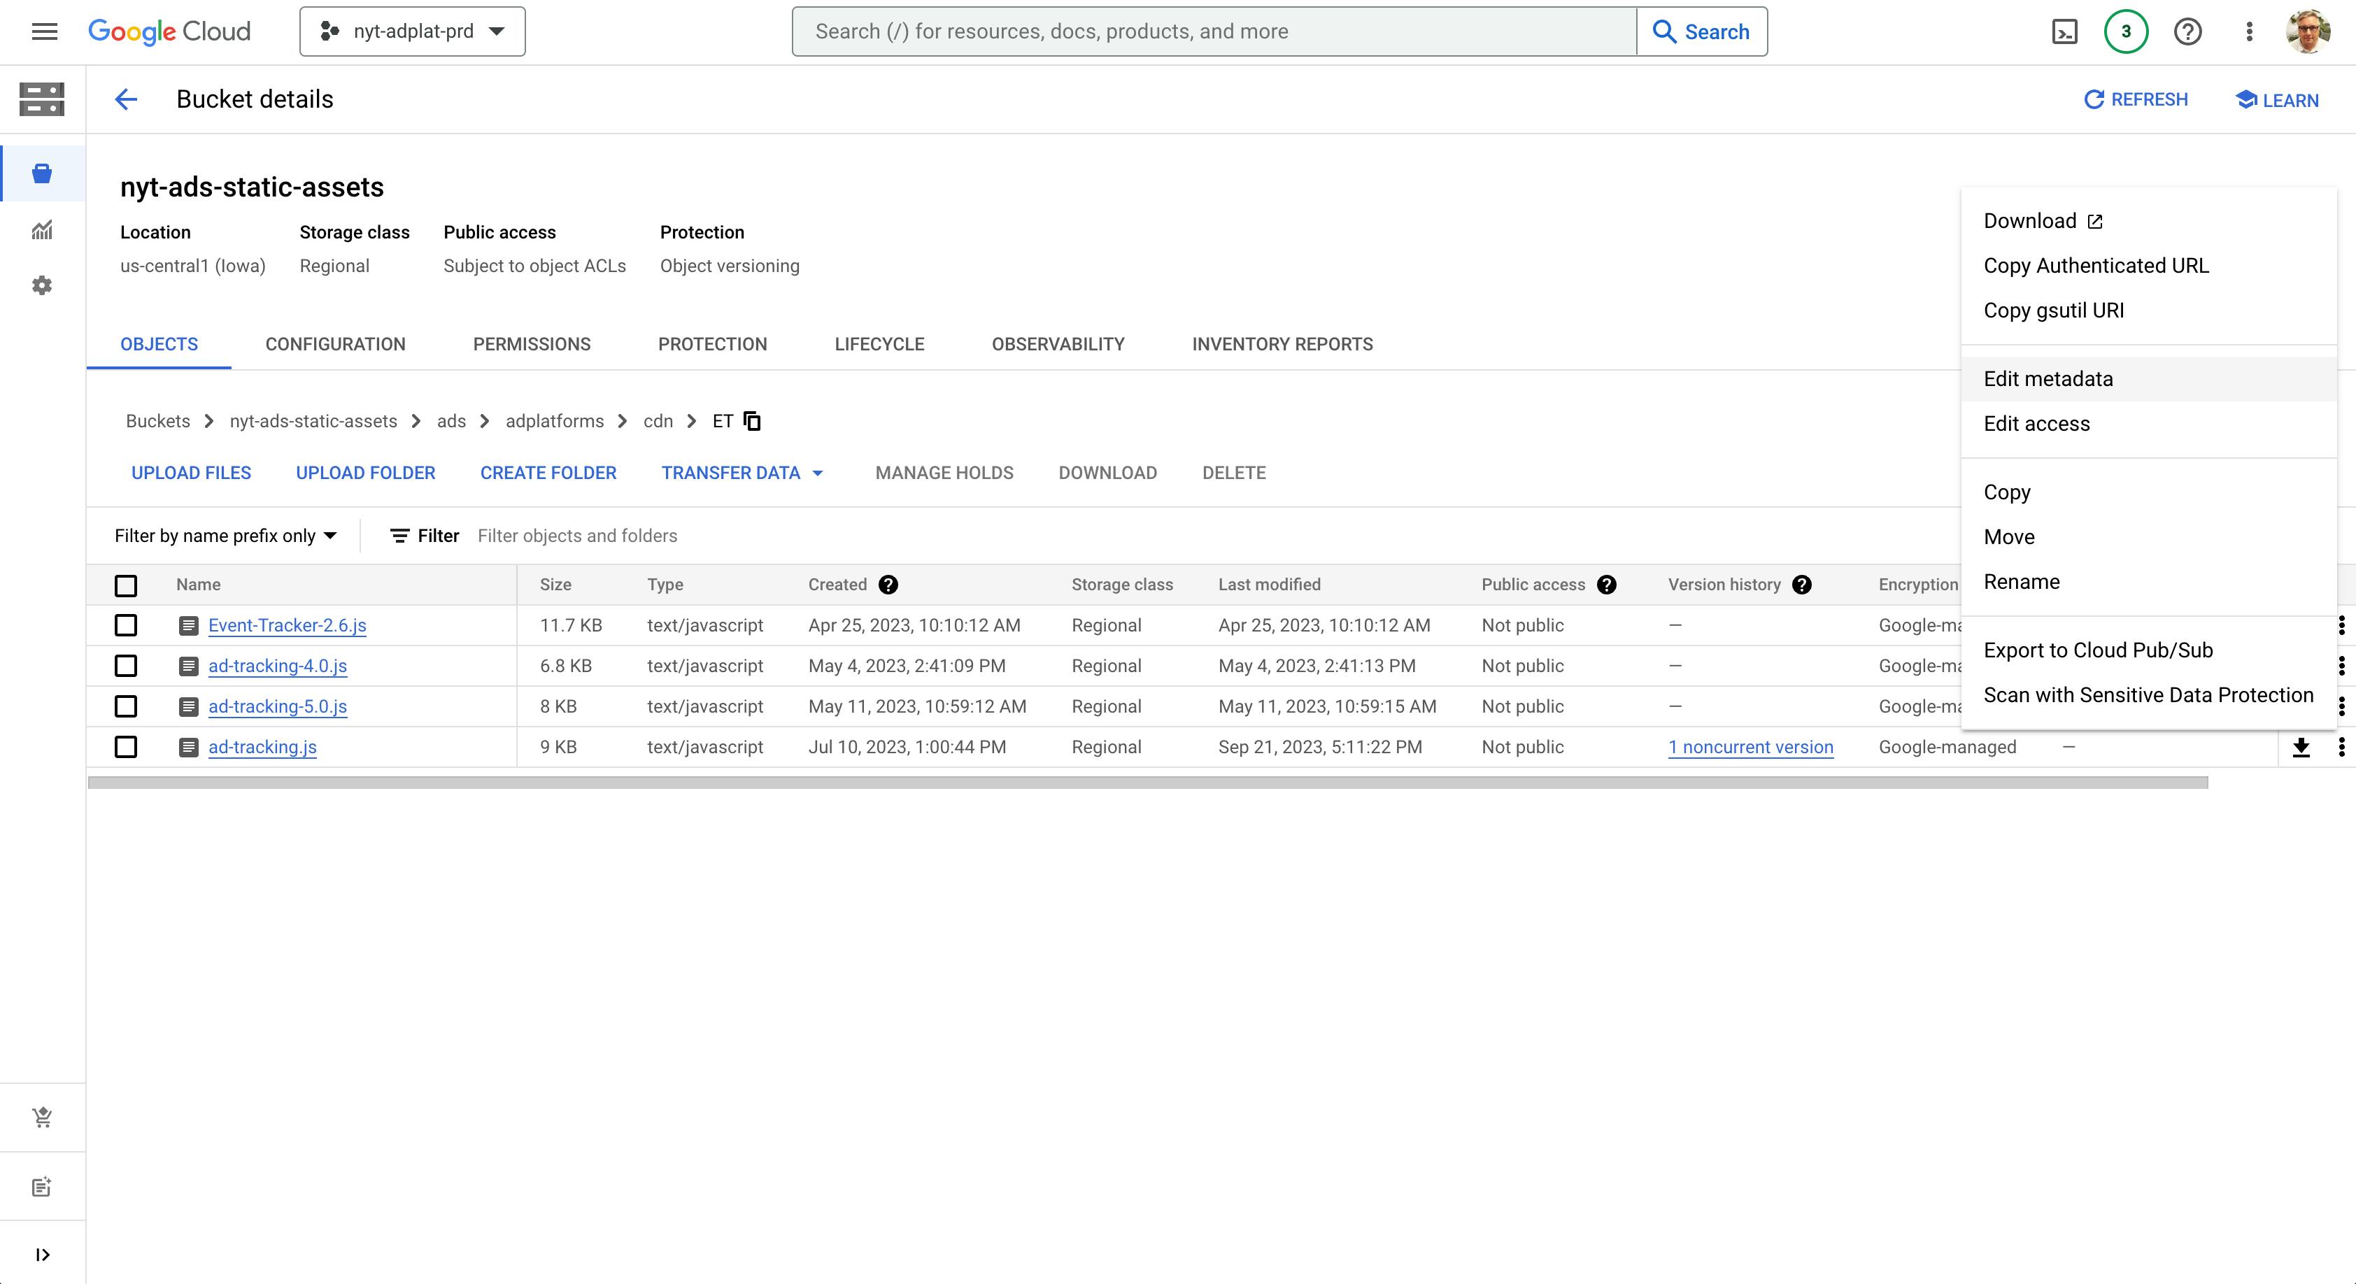Open the Inventory Reports tab
2356x1284 pixels.
(x=1282, y=345)
